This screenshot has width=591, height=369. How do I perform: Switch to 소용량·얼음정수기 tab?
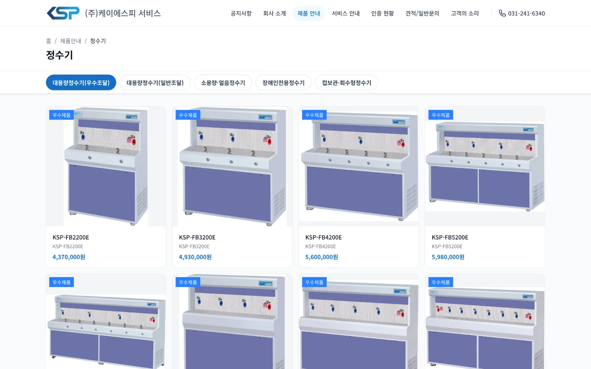[223, 83]
